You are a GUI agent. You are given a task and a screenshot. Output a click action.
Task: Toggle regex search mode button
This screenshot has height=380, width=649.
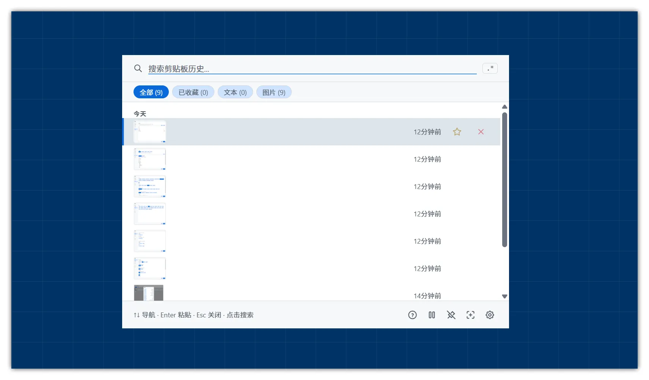pyautogui.click(x=490, y=68)
